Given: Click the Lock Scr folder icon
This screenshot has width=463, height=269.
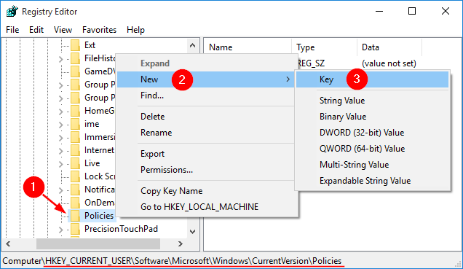Looking at the screenshot, I should 75,176.
